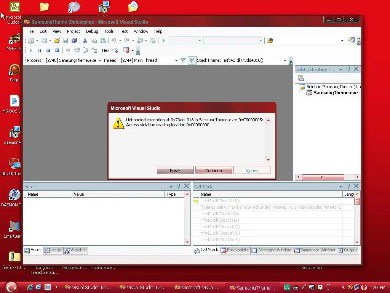Click the Find in Files icon
This screenshot has height=293, width=390.
[x=270, y=40]
